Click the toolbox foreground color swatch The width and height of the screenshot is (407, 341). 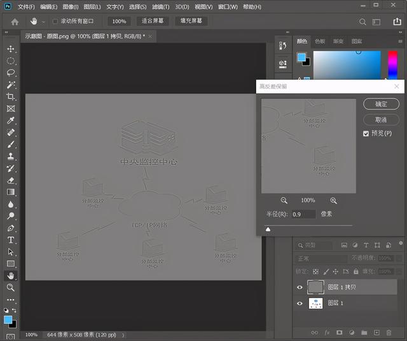(x=8, y=320)
